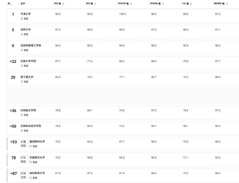Open the 牛津大学 university link
This screenshot has height=183, width=239.
point(26,14)
